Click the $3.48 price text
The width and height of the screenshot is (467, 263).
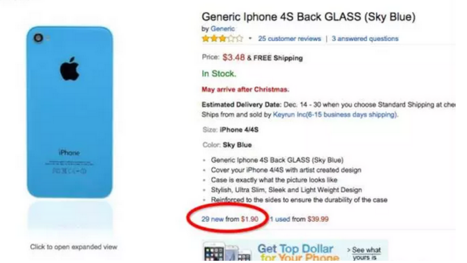point(233,58)
